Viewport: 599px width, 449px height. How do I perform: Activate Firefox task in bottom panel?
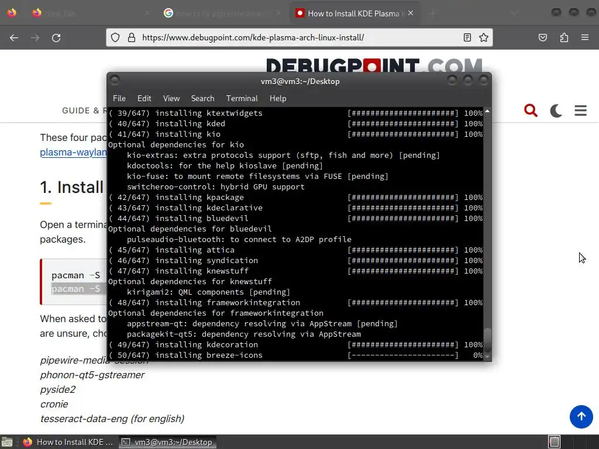tap(68, 442)
